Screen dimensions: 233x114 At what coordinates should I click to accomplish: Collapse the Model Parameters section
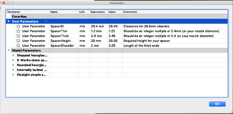pos(9,50)
